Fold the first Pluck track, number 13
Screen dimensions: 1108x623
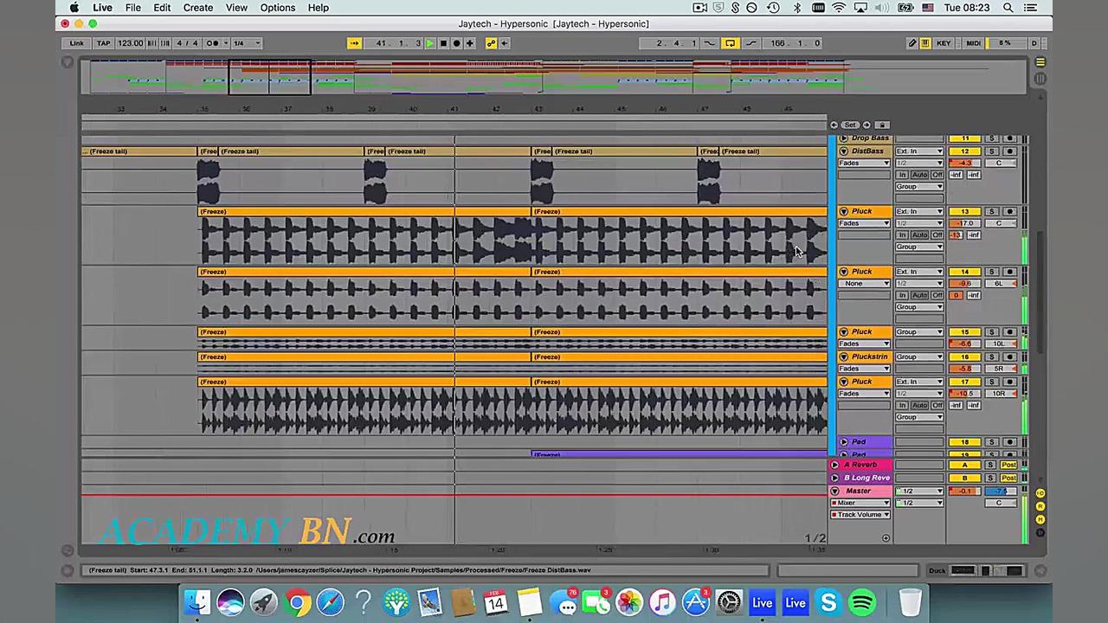843,211
